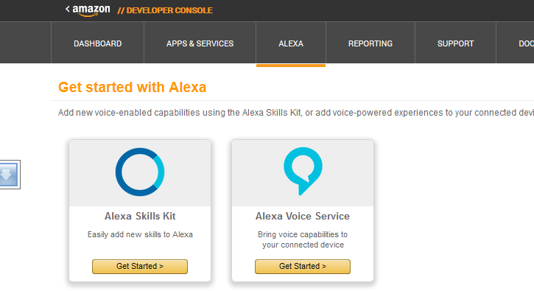Get Started with Alexa Voice Service
Image resolution: width=534 pixels, height=291 pixels.
pos(303,267)
